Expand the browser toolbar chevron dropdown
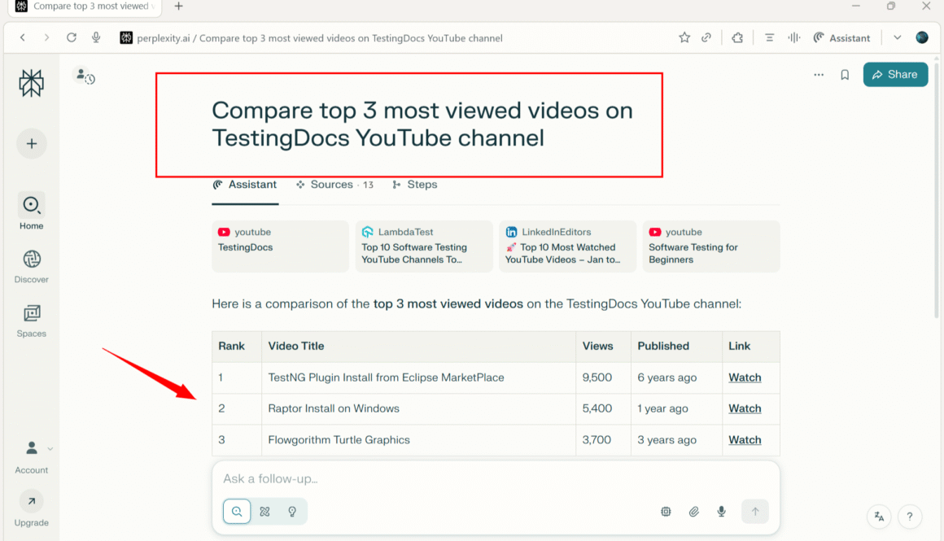The height and width of the screenshot is (541, 944). click(898, 37)
